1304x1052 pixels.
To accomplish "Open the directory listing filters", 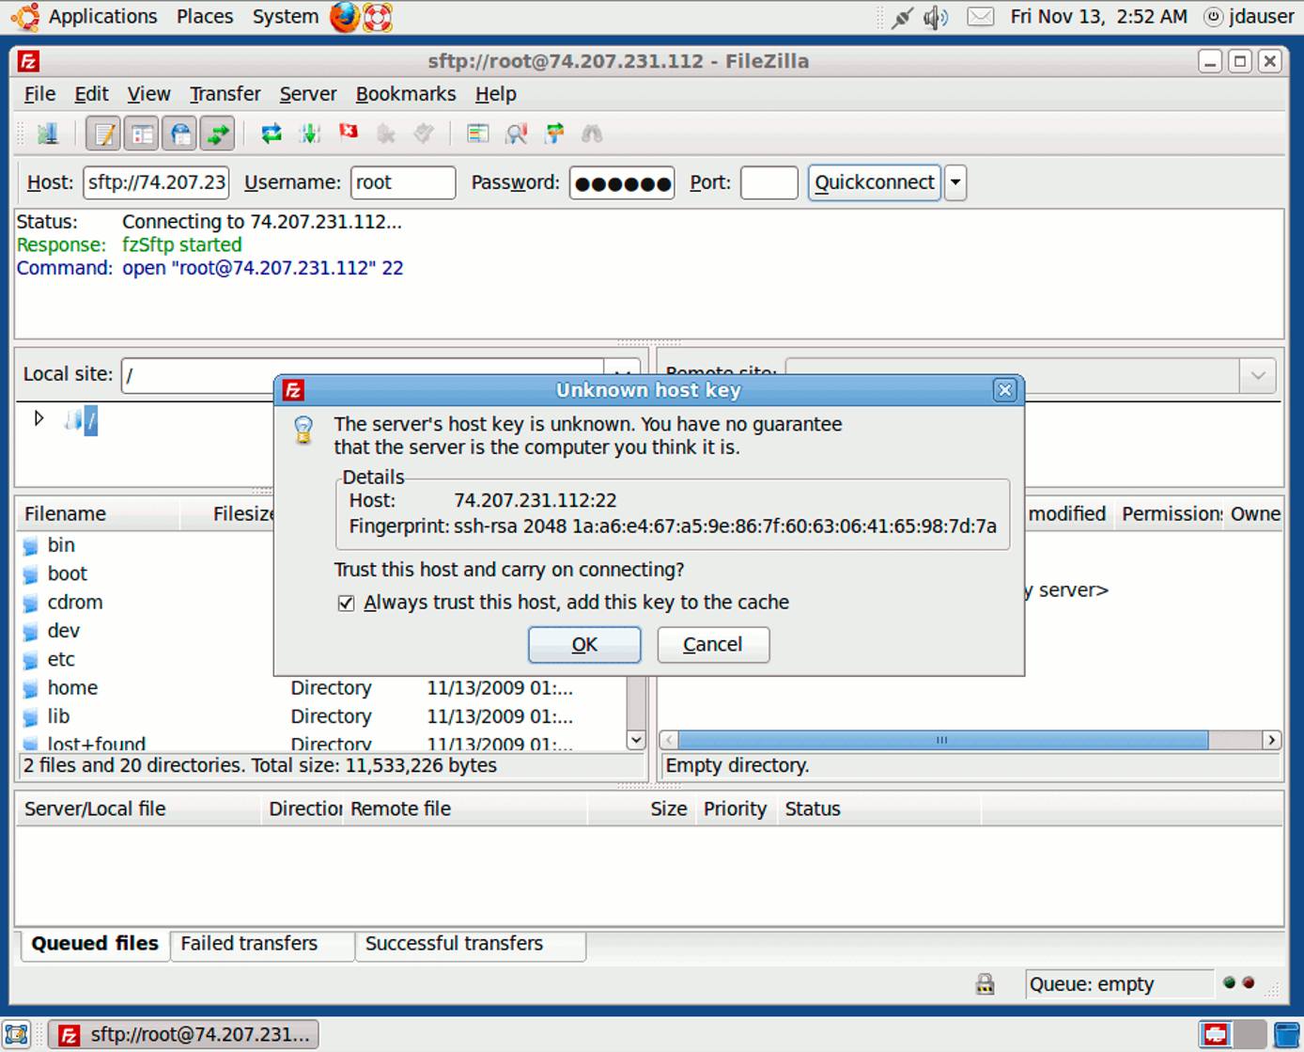I will point(477,133).
